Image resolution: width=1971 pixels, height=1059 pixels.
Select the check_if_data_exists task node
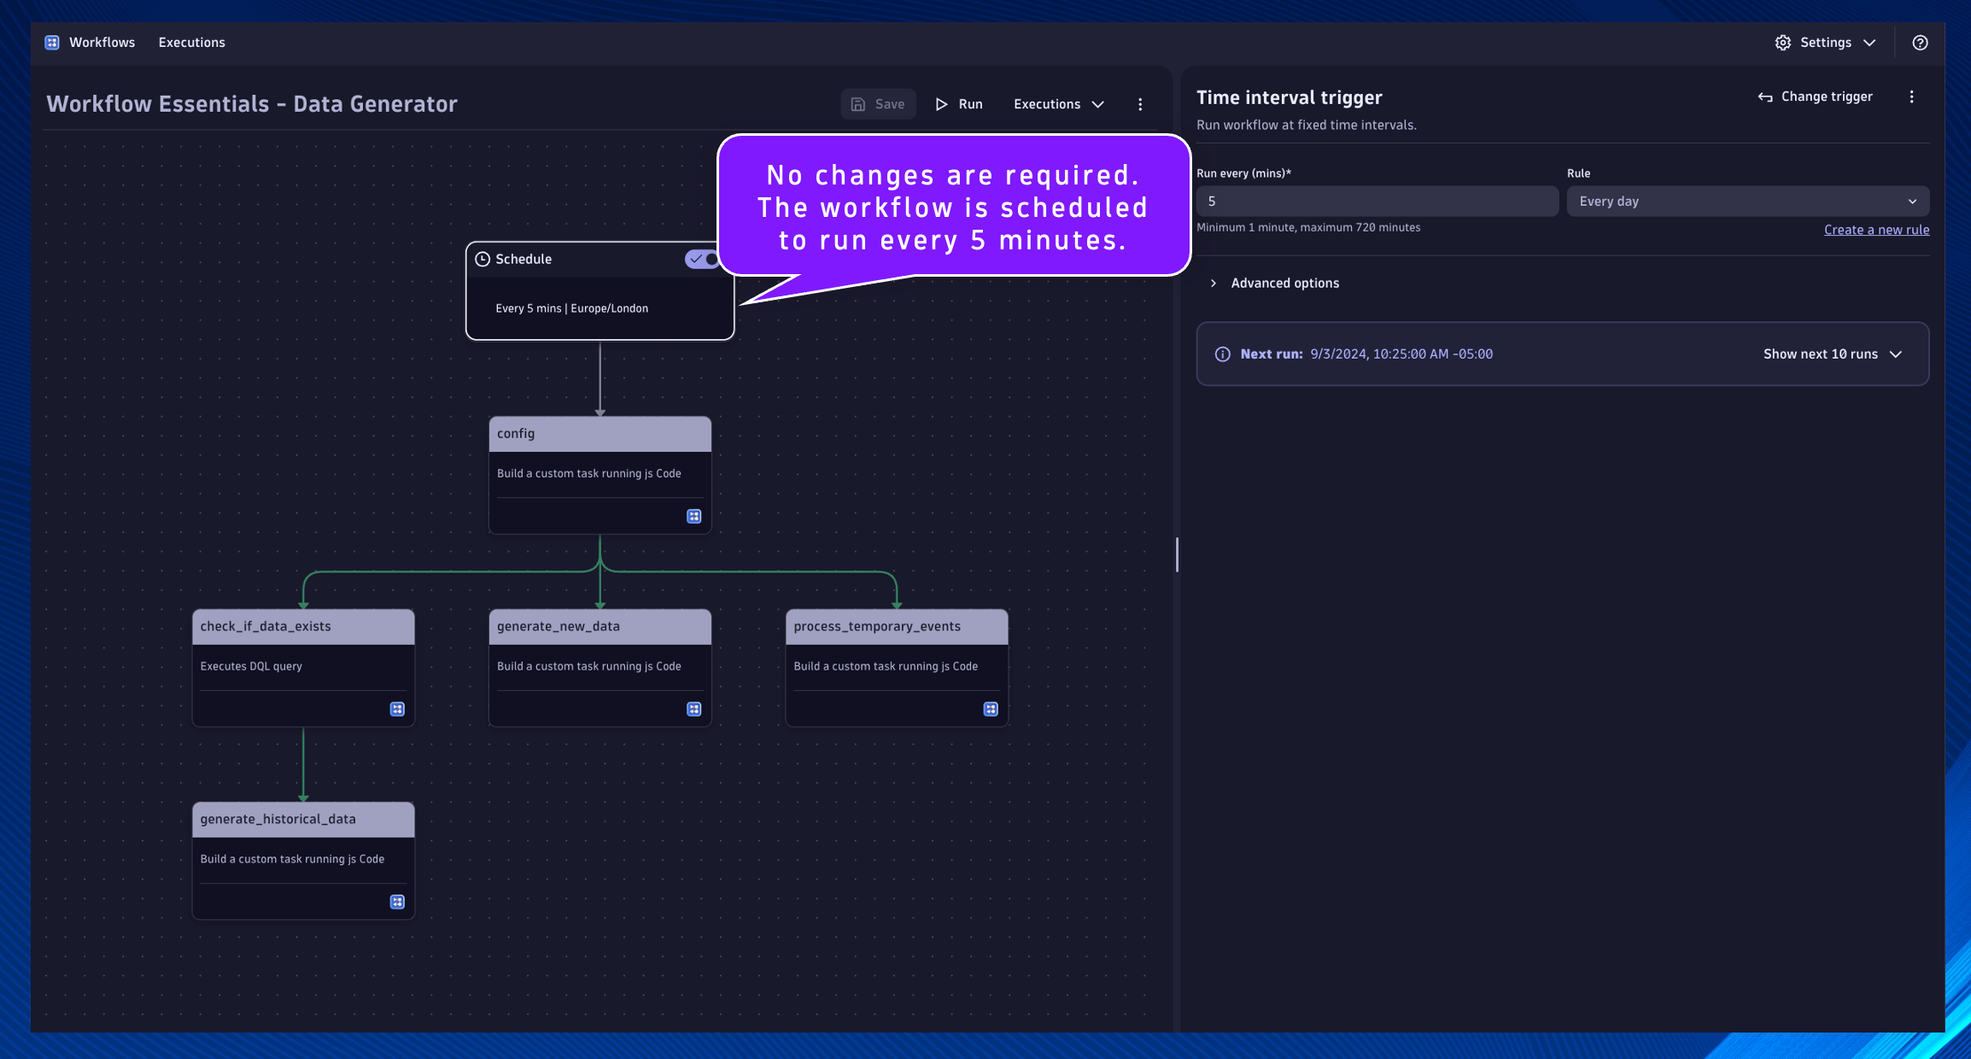303,668
